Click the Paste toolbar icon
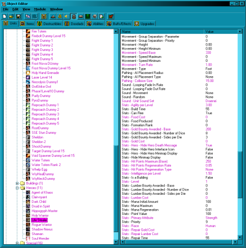 35,16
